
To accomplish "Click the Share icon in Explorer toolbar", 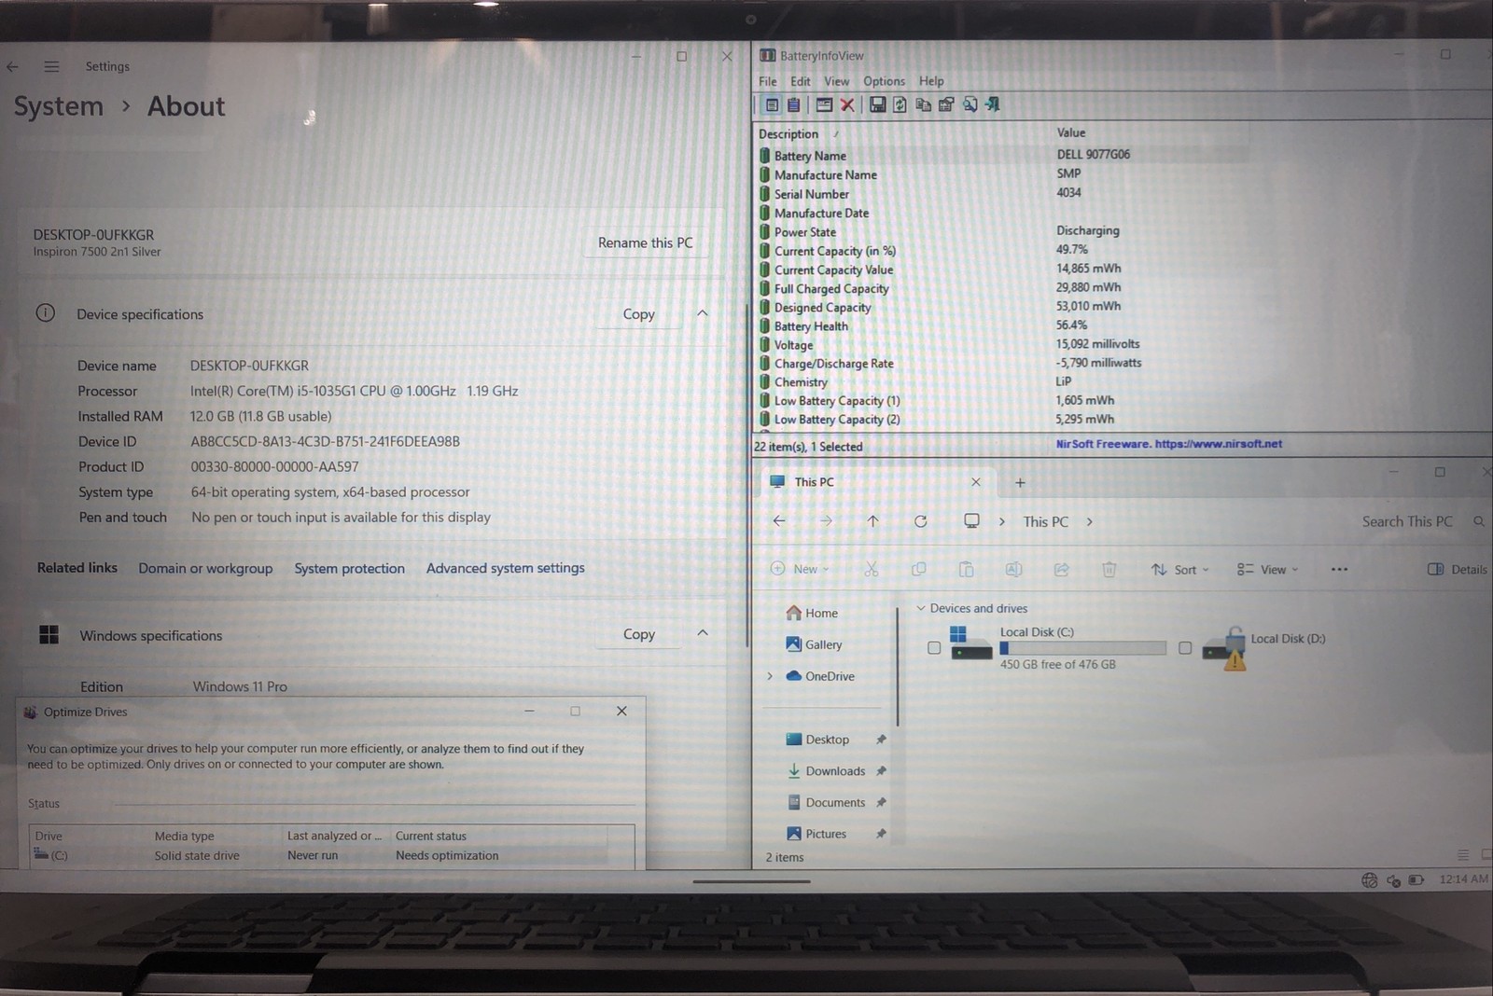I will click(1061, 569).
